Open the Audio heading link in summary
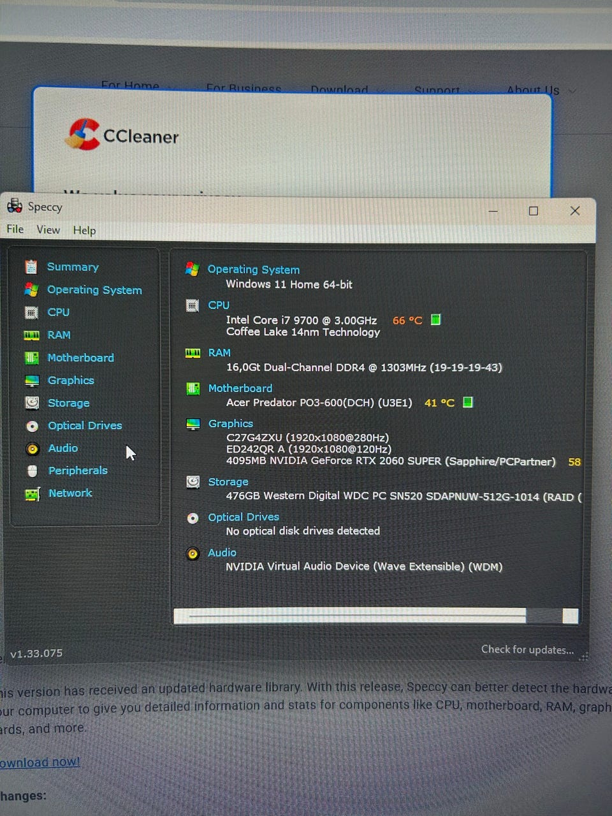 point(222,553)
